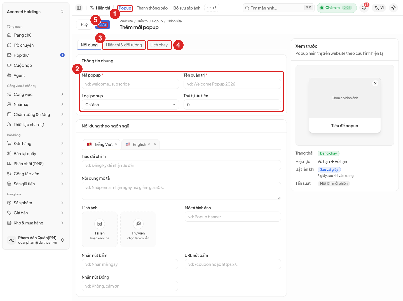Viewport: 403px width, 301px height.
Task: Open Trò chuyện chat section
Action: pos(36,45)
